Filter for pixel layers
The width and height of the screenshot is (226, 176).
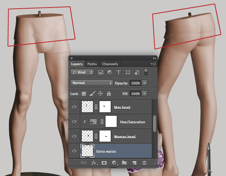(x=101, y=72)
